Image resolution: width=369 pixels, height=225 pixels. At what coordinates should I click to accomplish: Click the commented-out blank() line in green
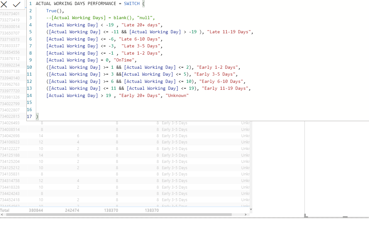tap(101, 18)
